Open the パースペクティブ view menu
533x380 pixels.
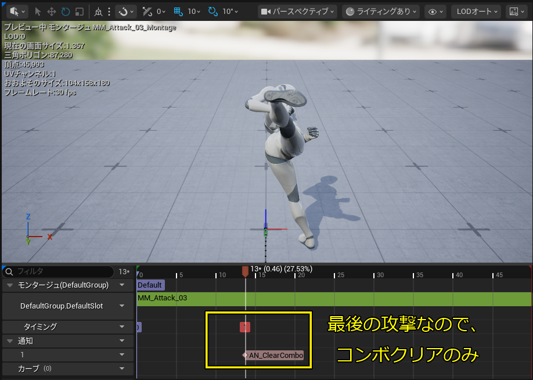click(x=297, y=12)
